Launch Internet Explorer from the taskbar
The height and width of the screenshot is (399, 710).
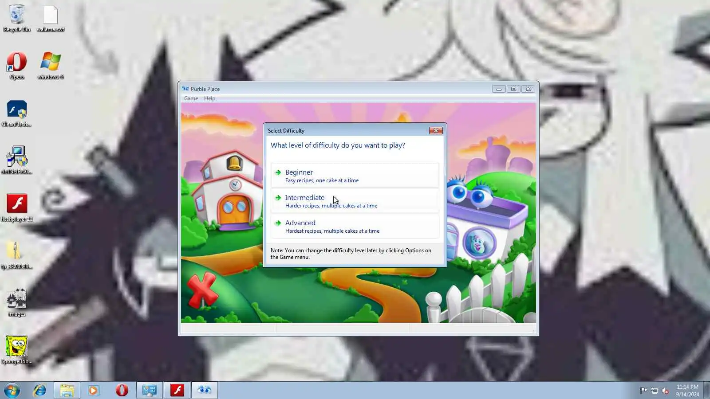point(40,390)
